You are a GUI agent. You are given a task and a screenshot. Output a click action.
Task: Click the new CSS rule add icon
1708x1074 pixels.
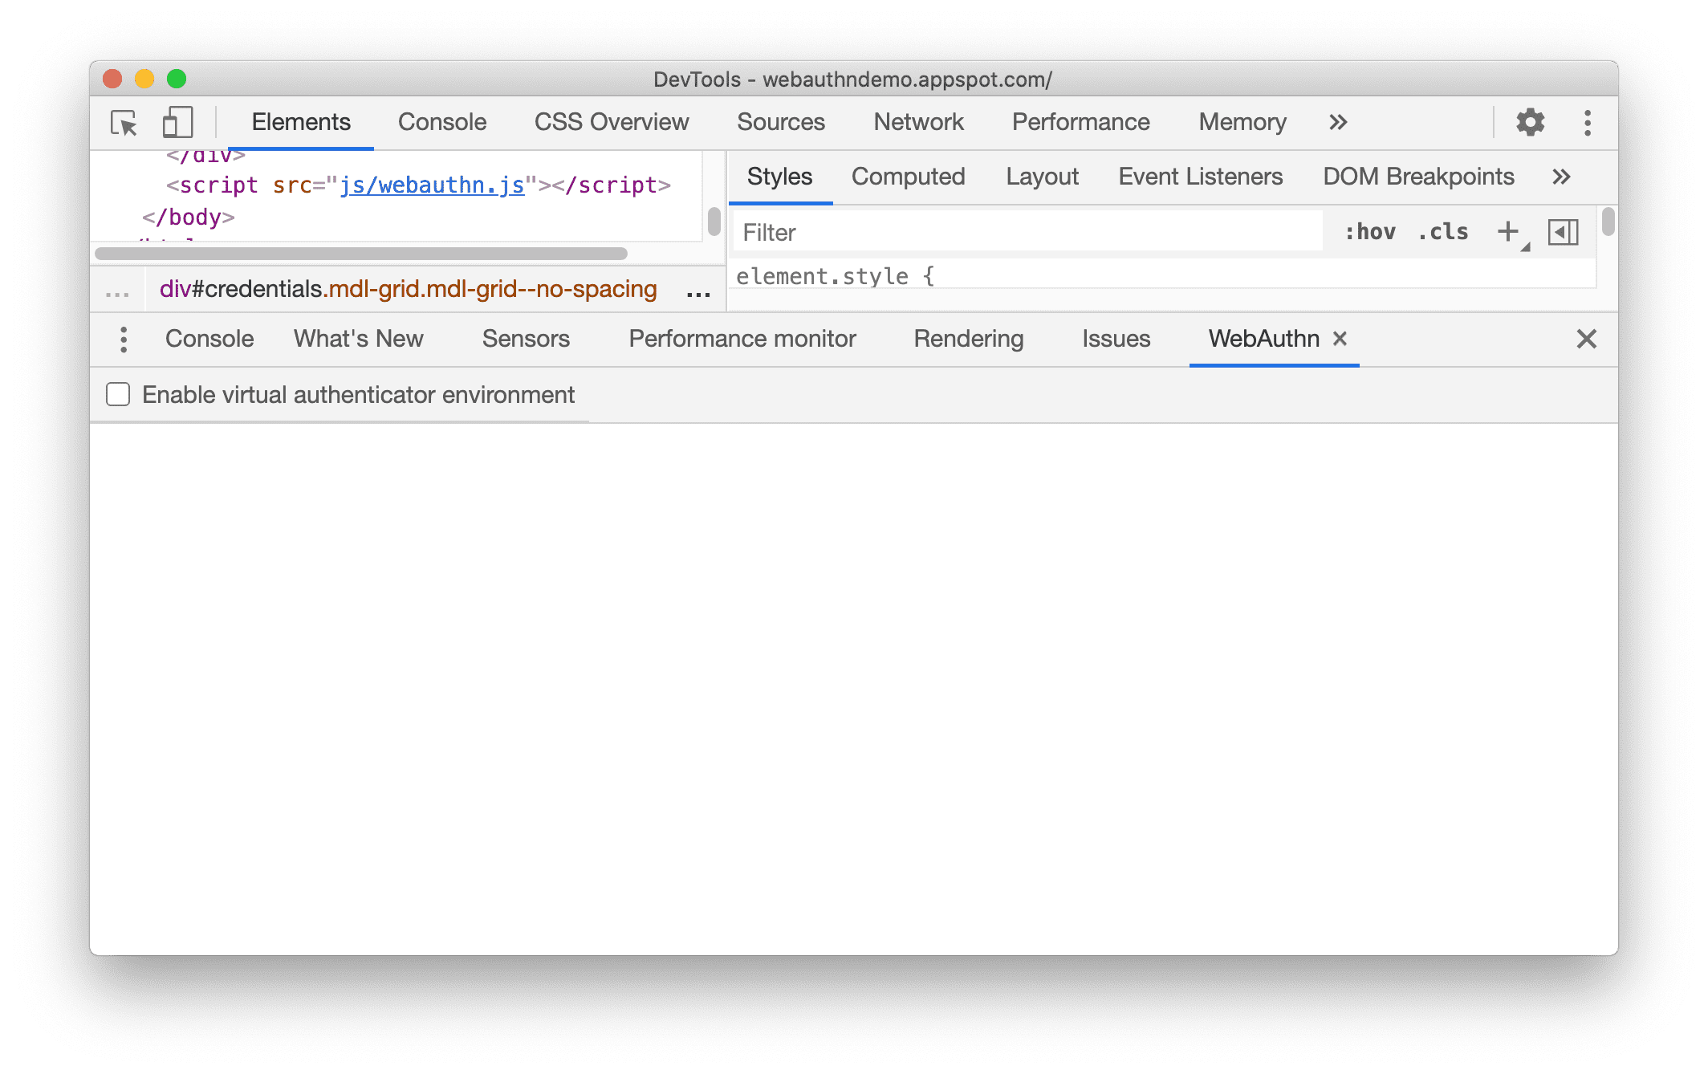[1509, 234]
